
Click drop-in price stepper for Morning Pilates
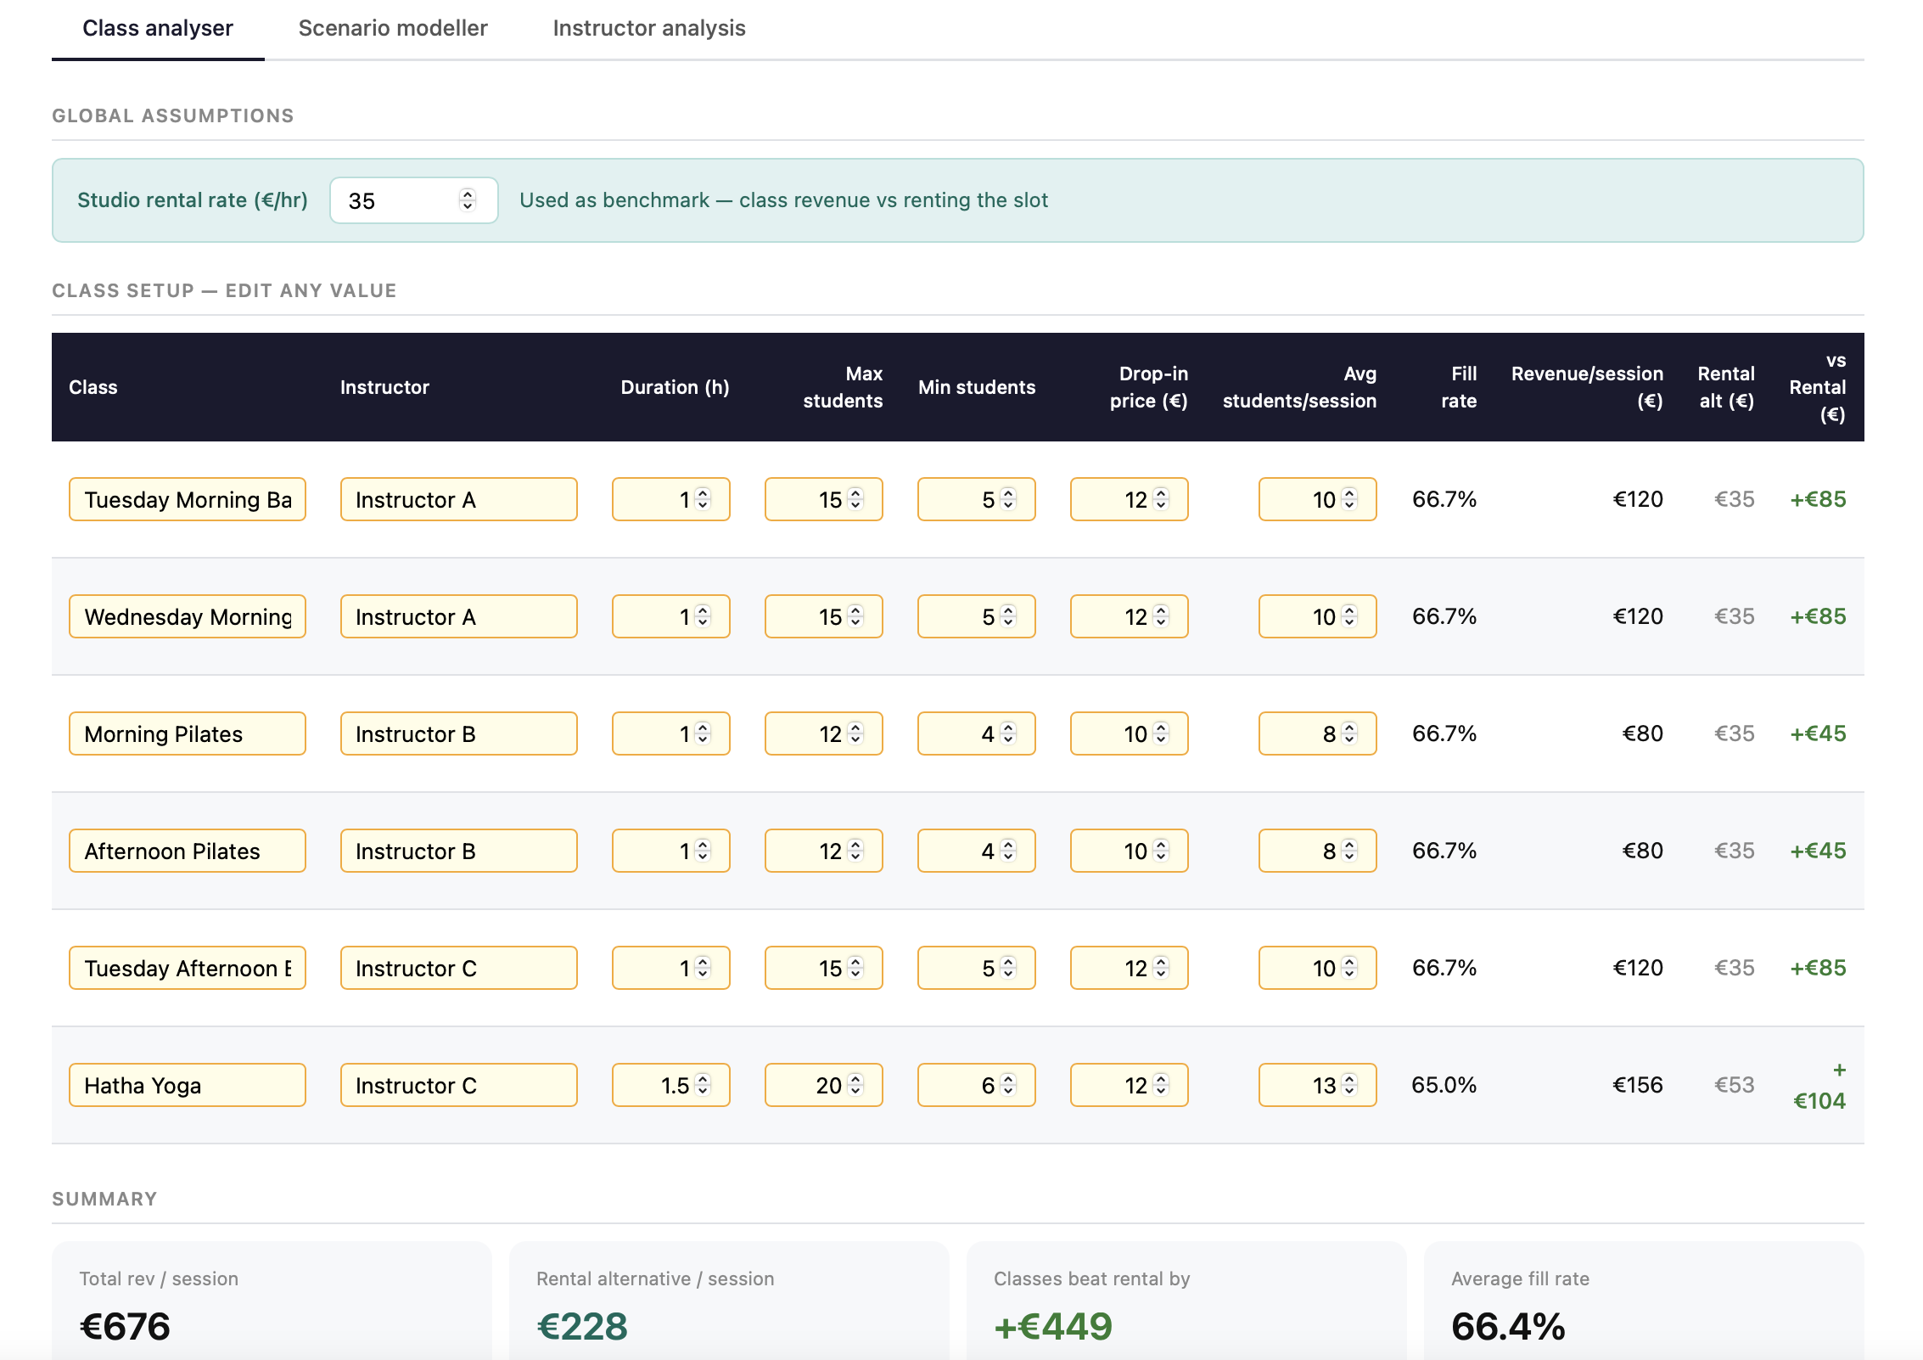tap(1161, 733)
